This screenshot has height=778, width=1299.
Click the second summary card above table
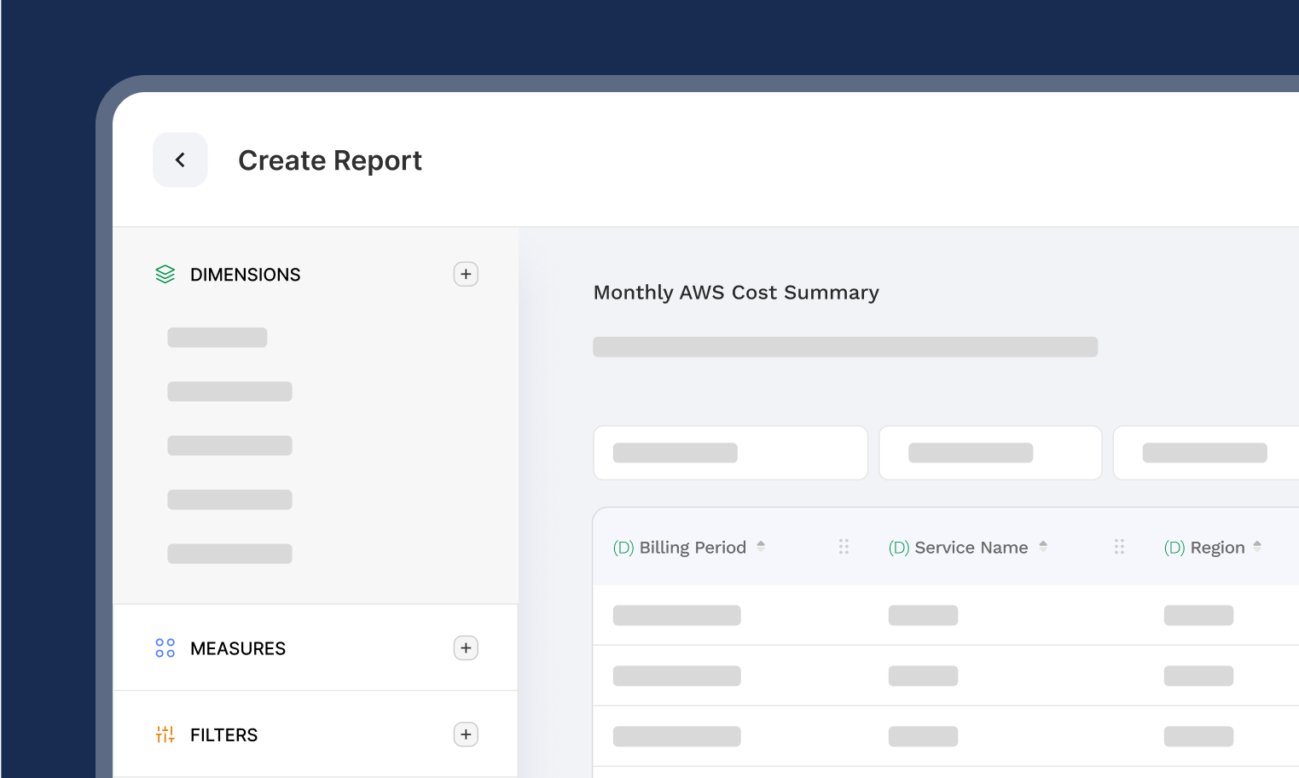(990, 453)
